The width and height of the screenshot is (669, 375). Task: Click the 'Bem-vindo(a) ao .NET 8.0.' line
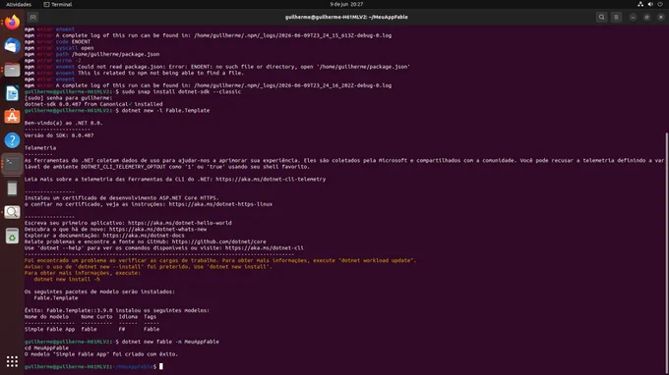point(64,123)
